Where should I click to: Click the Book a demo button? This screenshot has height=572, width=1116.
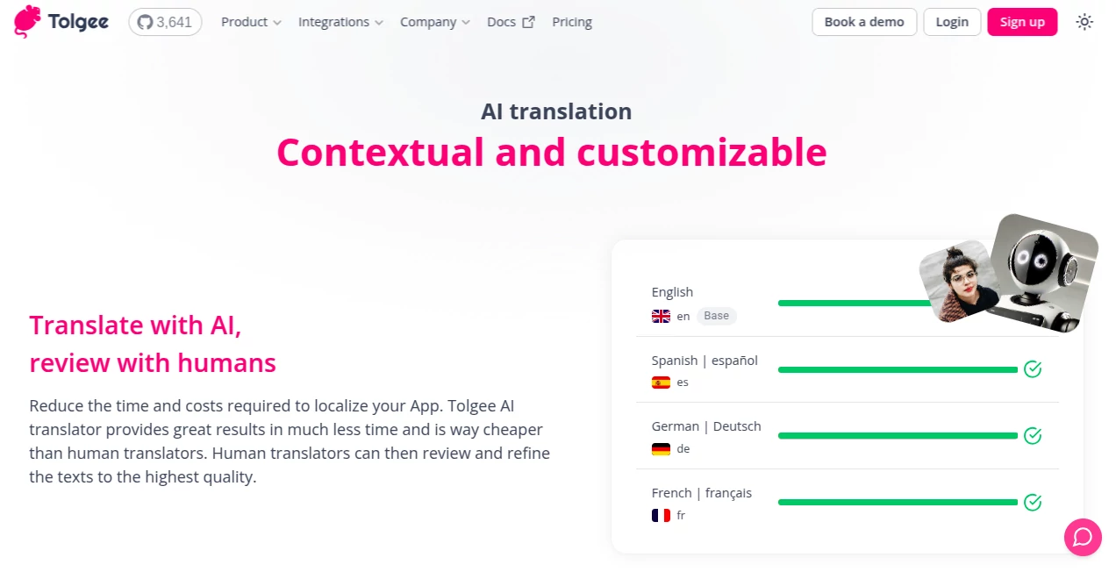(x=864, y=21)
